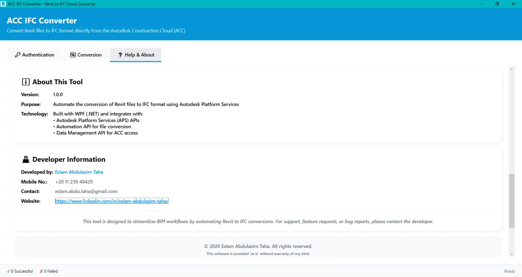Screen dimensions: 522x277
Task: Click the eslam.abdo.taha@gmail.com contact address
Action: [x=86, y=191]
